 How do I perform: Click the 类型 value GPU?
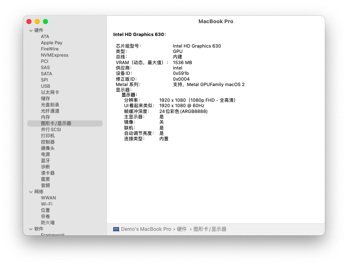pyautogui.click(x=178, y=52)
